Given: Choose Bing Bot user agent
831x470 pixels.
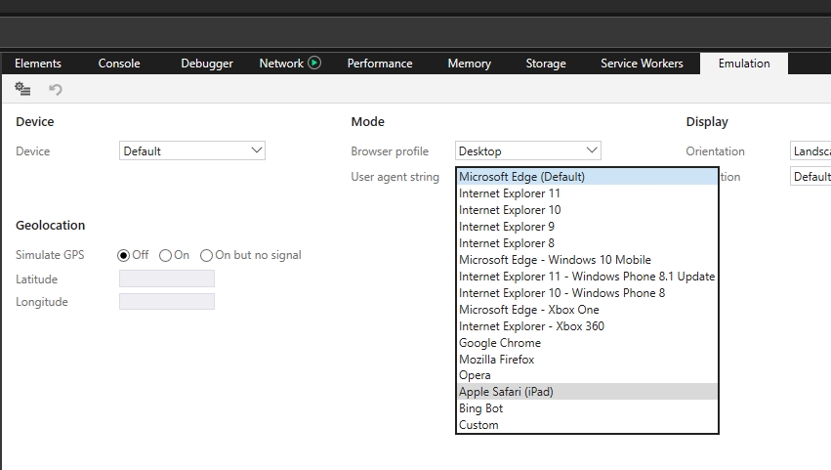Looking at the screenshot, I should (587, 407).
